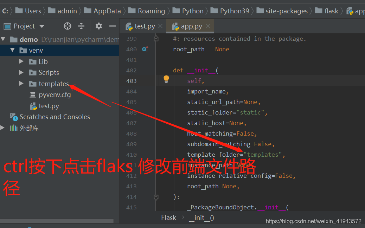365x228 pixels.
Task: Click Python39 in the navigation bar
Action: point(235,11)
